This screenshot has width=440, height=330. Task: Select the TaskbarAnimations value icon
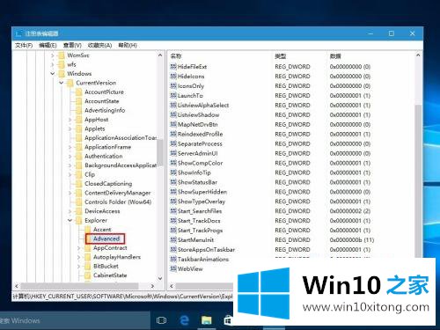tap(173, 260)
